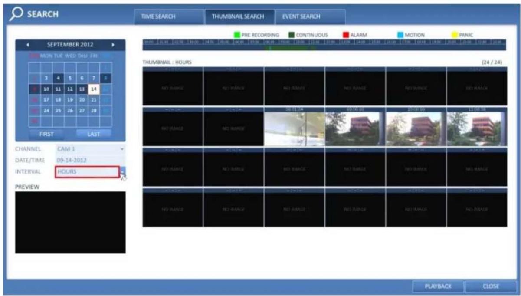The image size is (521, 296).
Task: Select September 12 in the calendar
Action: click(x=70, y=89)
